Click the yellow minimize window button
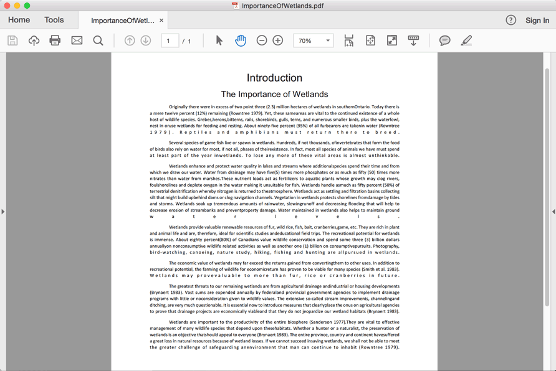This screenshot has height=371, width=556. point(17,6)
